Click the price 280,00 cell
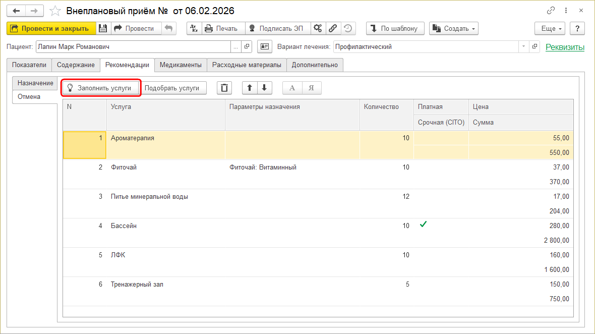Screen dimensions: 595x334 pos(521,226)
